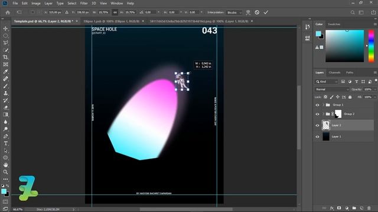Viewport: 378px width, 212px height.
Task: Hide Layer 2 via eye icon
Action: (317, 125)
